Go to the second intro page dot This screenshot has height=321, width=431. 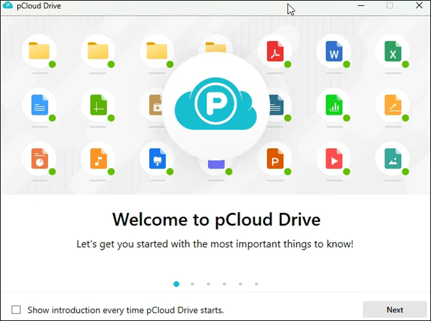point(192,284)
